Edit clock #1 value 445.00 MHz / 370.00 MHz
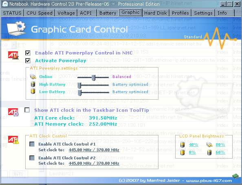 [x=94, y=150]
